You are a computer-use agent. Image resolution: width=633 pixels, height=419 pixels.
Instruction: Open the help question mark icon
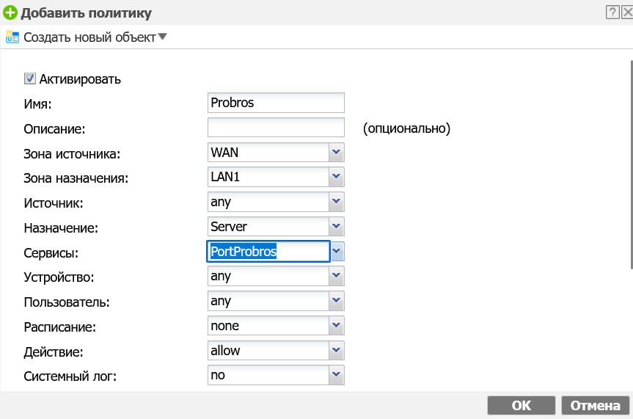612,12
